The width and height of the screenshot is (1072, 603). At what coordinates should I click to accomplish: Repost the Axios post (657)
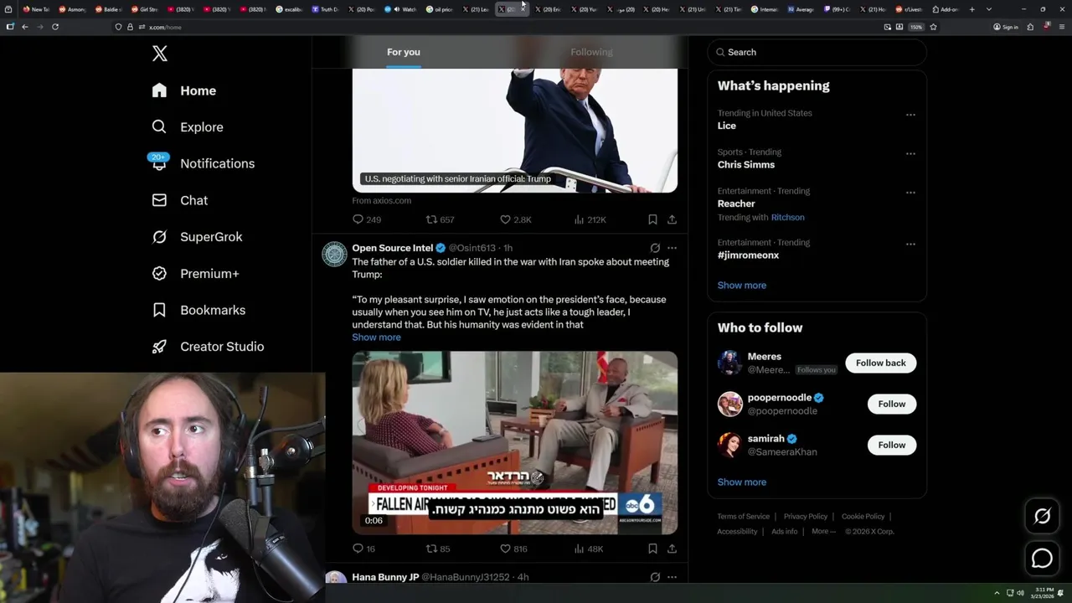[440, 219]
